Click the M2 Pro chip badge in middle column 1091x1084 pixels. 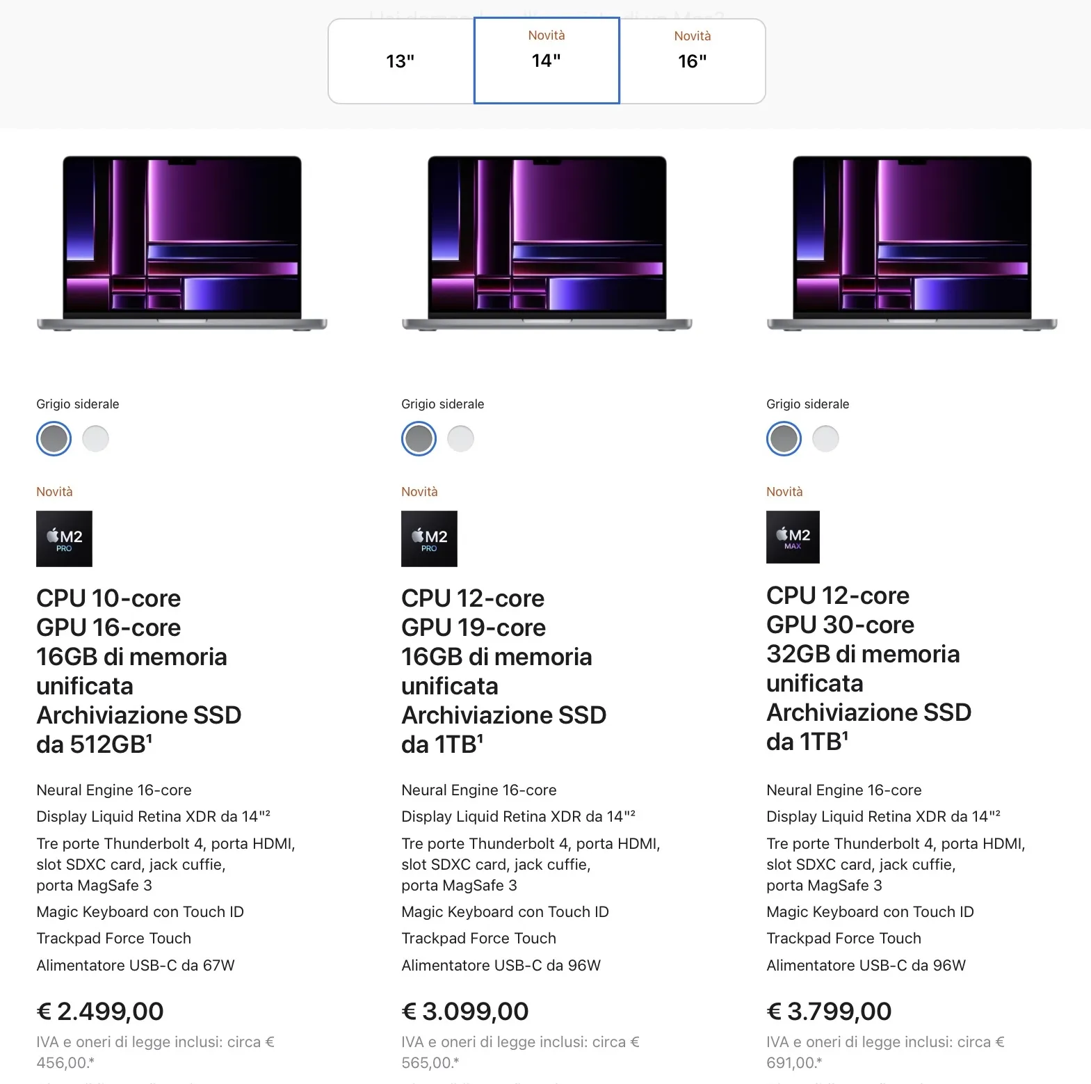pyautogui.click(x=429, y=539)
